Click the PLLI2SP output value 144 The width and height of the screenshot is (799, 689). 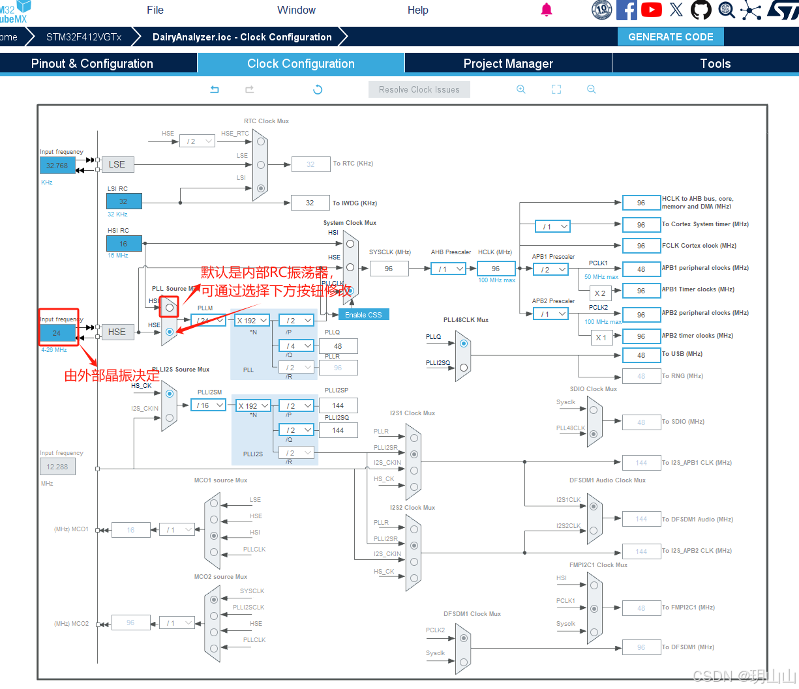point(338,405)
